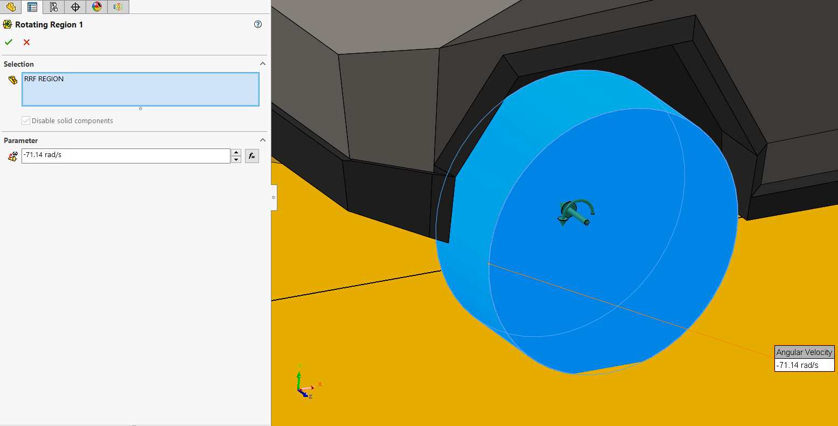Open the Flow Simulation analysis tab
Screen dimensions: 838x426
(118, 7)
